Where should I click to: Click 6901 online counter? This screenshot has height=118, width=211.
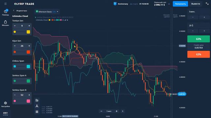pos(6,114)
